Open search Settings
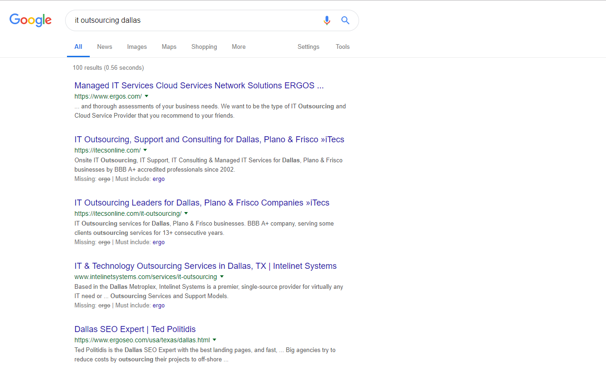The height and width of the screenshot is (366, 606). (x=308, y=47)
